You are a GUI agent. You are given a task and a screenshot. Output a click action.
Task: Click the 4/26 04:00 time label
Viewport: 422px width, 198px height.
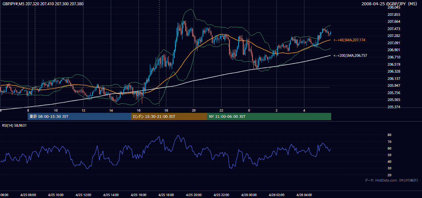(304, 195)
